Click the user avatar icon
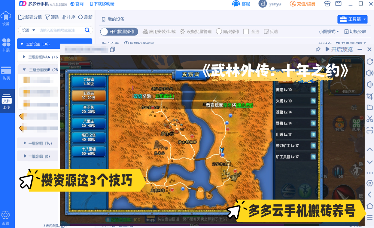 tap(263, 4)
